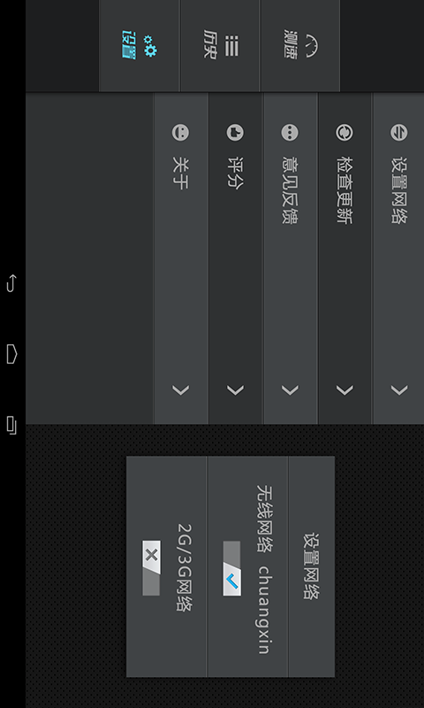This screenshot has width=424, height=708.
Task: Toggle the 无线网络 wireless switch
Action: click(x=231, y=568)
